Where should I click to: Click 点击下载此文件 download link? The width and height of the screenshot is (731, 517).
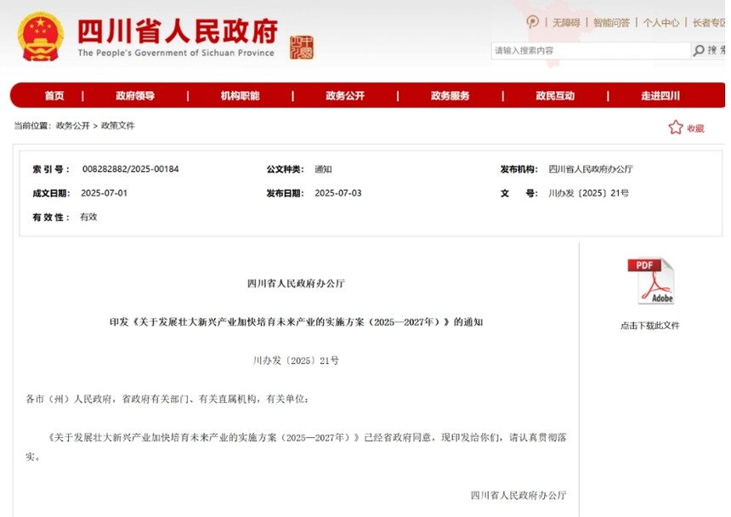(652, 325)
